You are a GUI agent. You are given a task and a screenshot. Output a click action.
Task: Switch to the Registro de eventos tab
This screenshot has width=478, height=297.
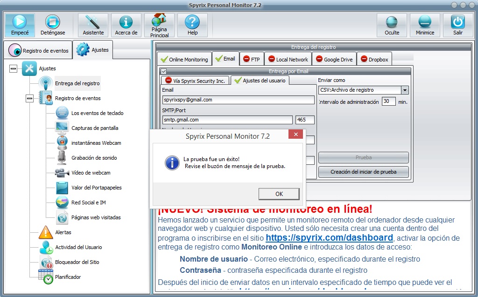point(38,50)
